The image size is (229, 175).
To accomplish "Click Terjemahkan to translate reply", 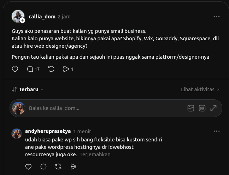I will pyautogui.click(x=95, y=154).
